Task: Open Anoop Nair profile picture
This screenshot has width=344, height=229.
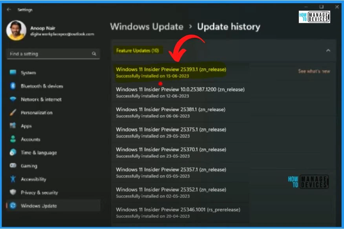Action: pyautogui.click(x=16, y=30)
